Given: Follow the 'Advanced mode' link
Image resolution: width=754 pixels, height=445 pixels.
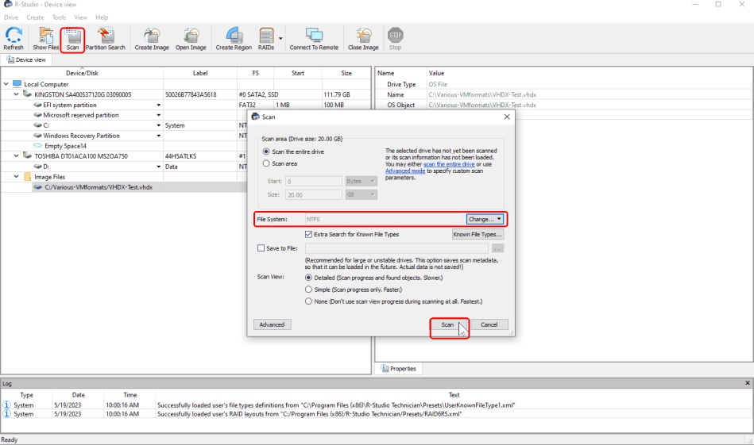Looking at the screenshot, I should (405, 171).
